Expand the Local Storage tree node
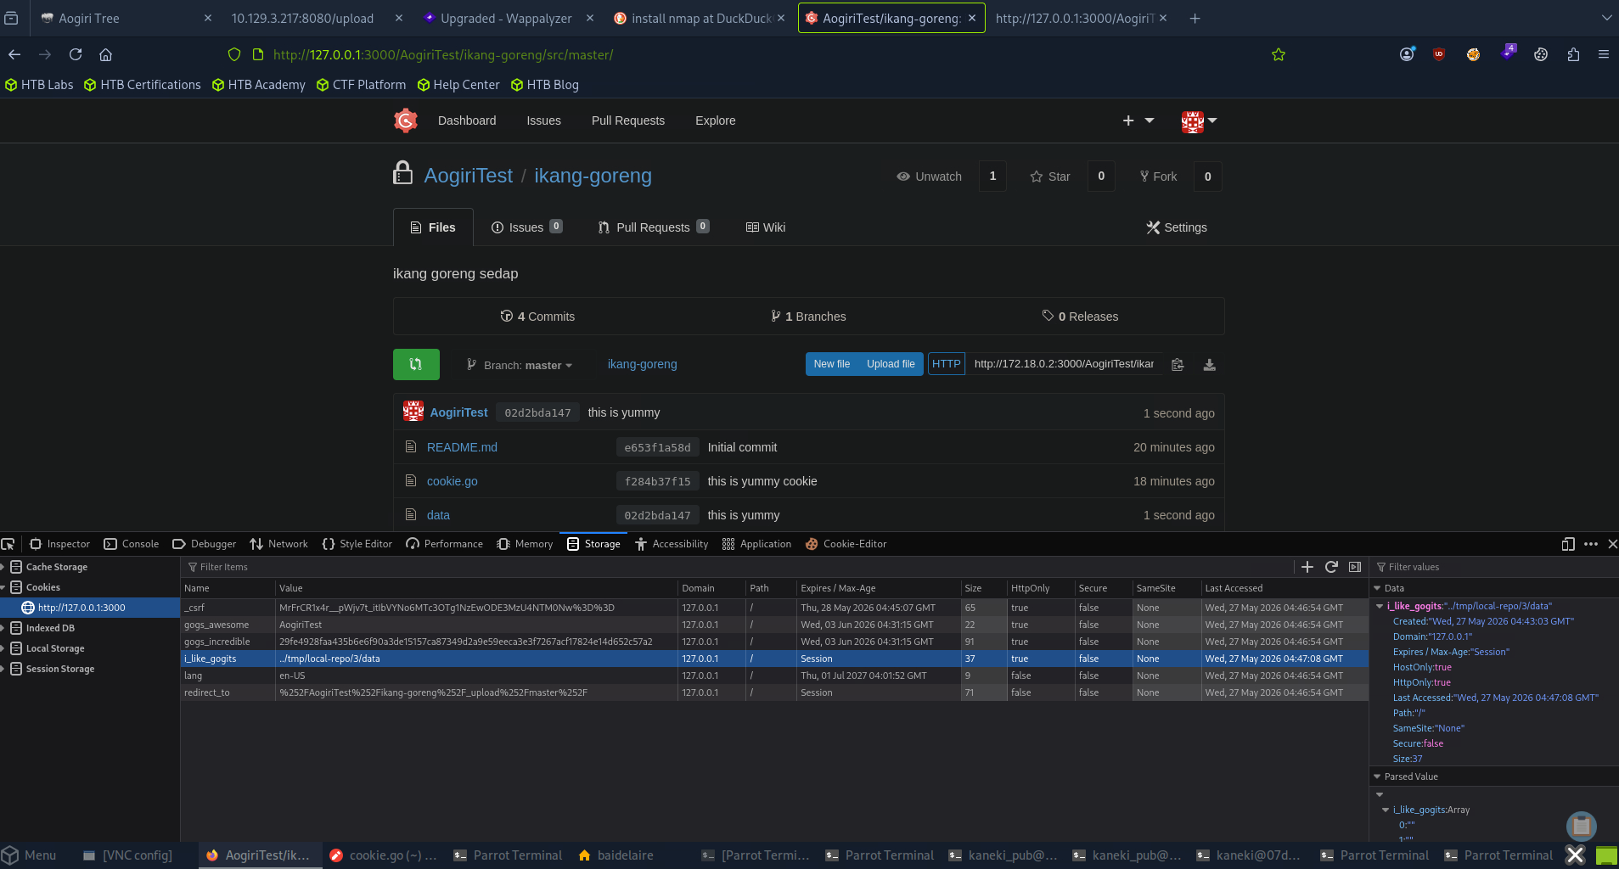 click(4, 648)
